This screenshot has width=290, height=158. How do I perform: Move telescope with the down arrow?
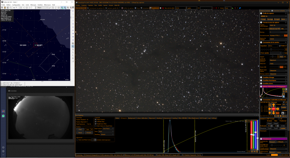[x=274, y=113]
